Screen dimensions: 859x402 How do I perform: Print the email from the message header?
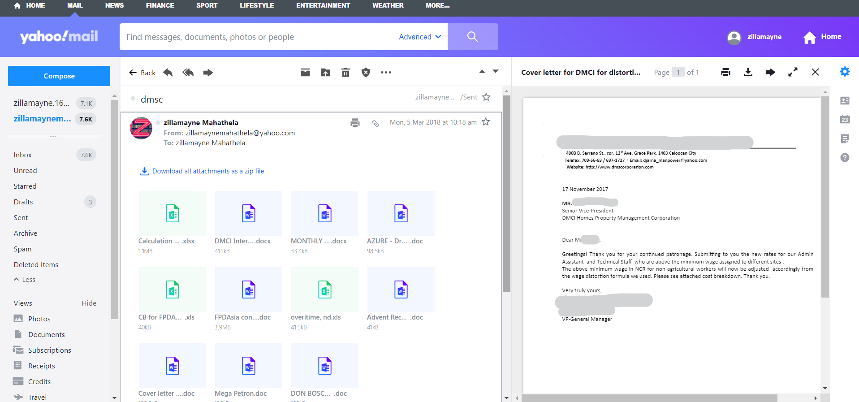point(355,122)
